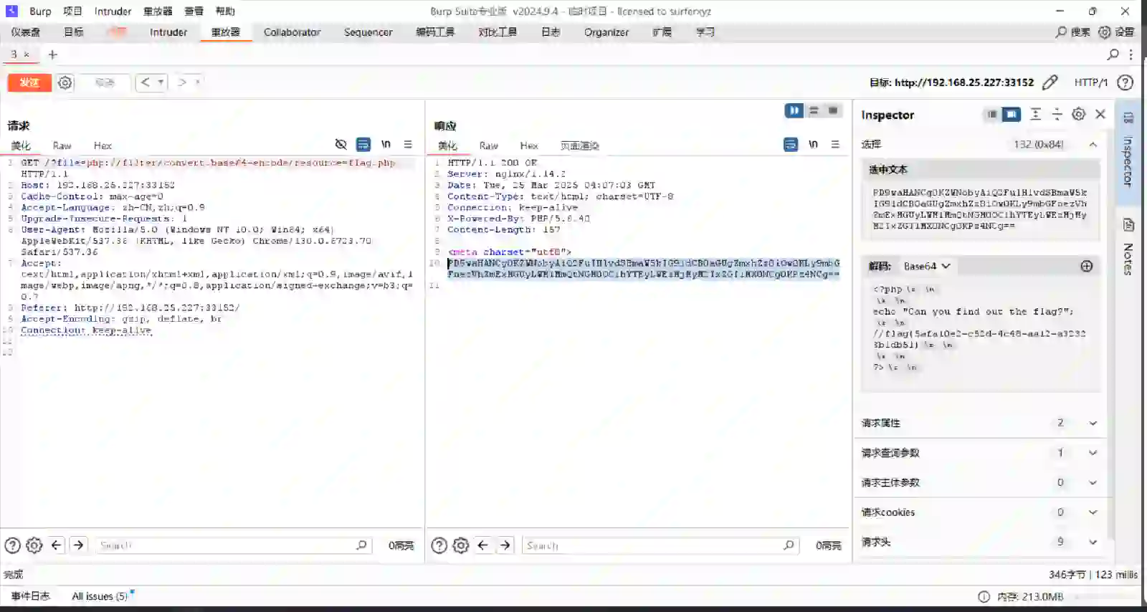Click the orange Send request button
The width and height of the screenshot is (1147, 612).
click(x=29, y=82)
